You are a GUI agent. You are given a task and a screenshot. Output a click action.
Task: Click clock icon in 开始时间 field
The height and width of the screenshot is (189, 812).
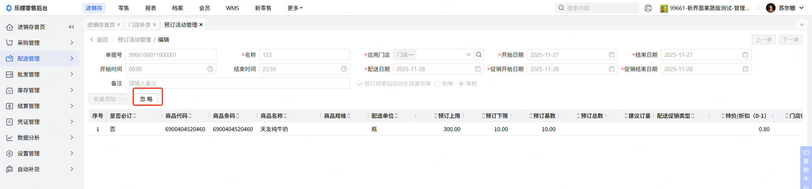click(210, 69)
